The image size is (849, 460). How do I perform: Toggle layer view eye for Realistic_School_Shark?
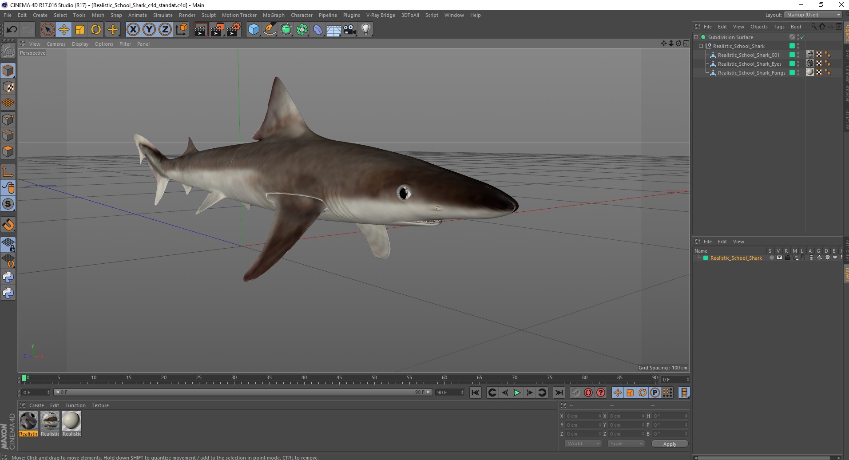(x=779, y=258)
